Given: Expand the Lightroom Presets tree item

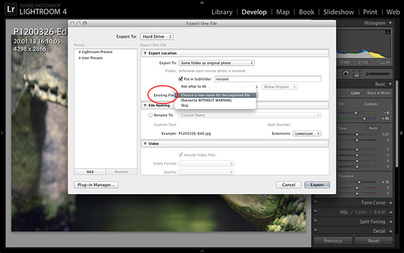Looking at the screenshot, I should coord(80,52).
